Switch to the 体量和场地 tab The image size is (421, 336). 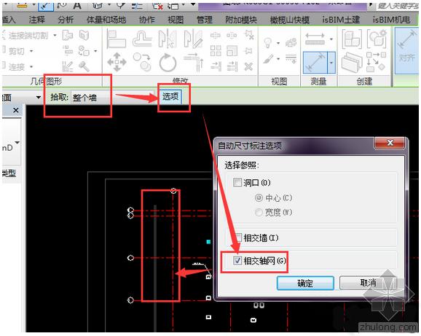tap(106, 20)
